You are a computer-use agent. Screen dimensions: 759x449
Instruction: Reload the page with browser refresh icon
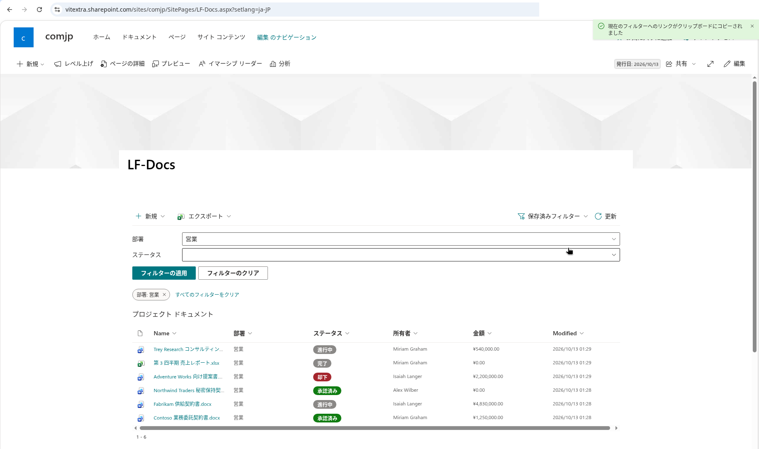coord(39,10)
